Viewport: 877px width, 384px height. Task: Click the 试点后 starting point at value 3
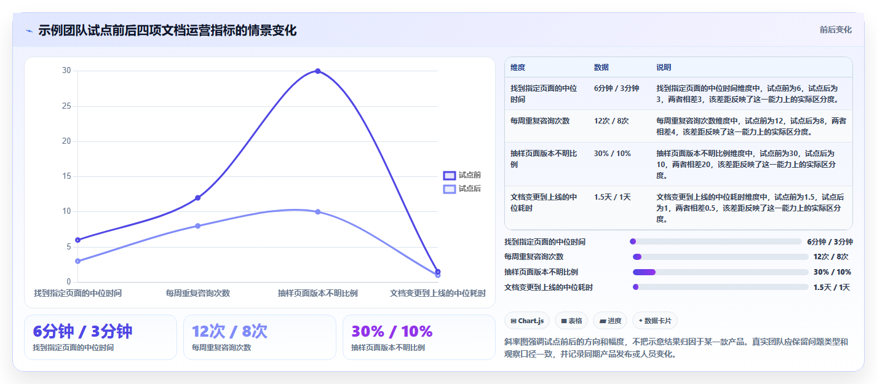[x=77, y=261]
